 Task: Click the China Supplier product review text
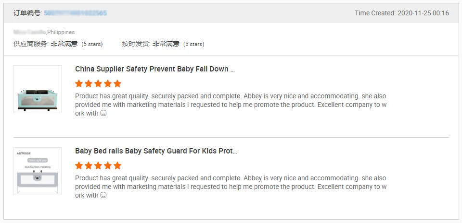(x=231, y=105)
